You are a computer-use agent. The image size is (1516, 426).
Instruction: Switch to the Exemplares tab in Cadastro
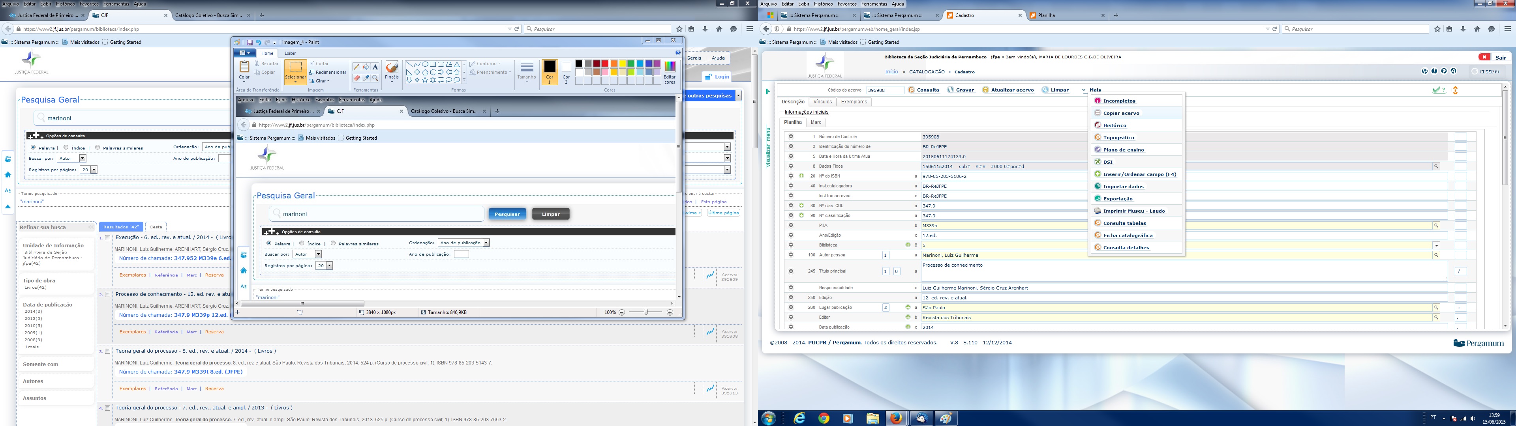click(x=853, y=102)
